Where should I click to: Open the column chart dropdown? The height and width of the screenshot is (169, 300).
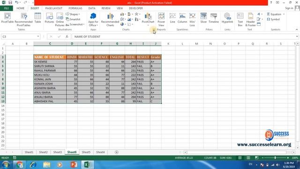pos(123,14)
